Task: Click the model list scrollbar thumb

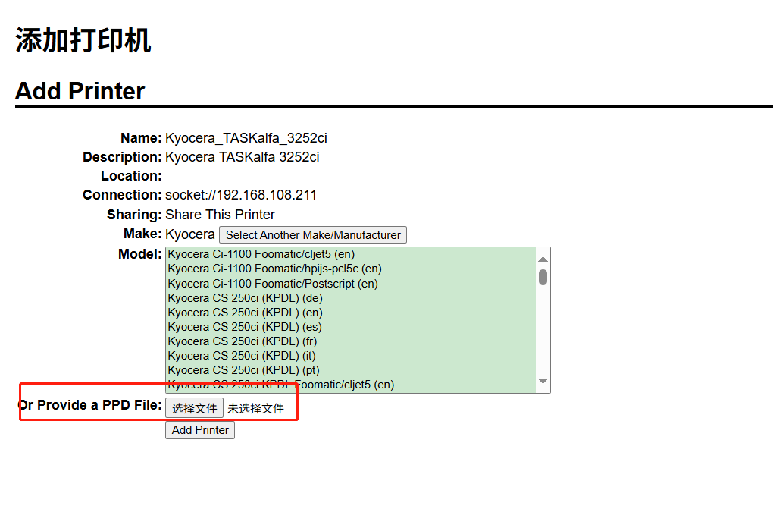Action: pyautogui.click(x=543, y=277)
